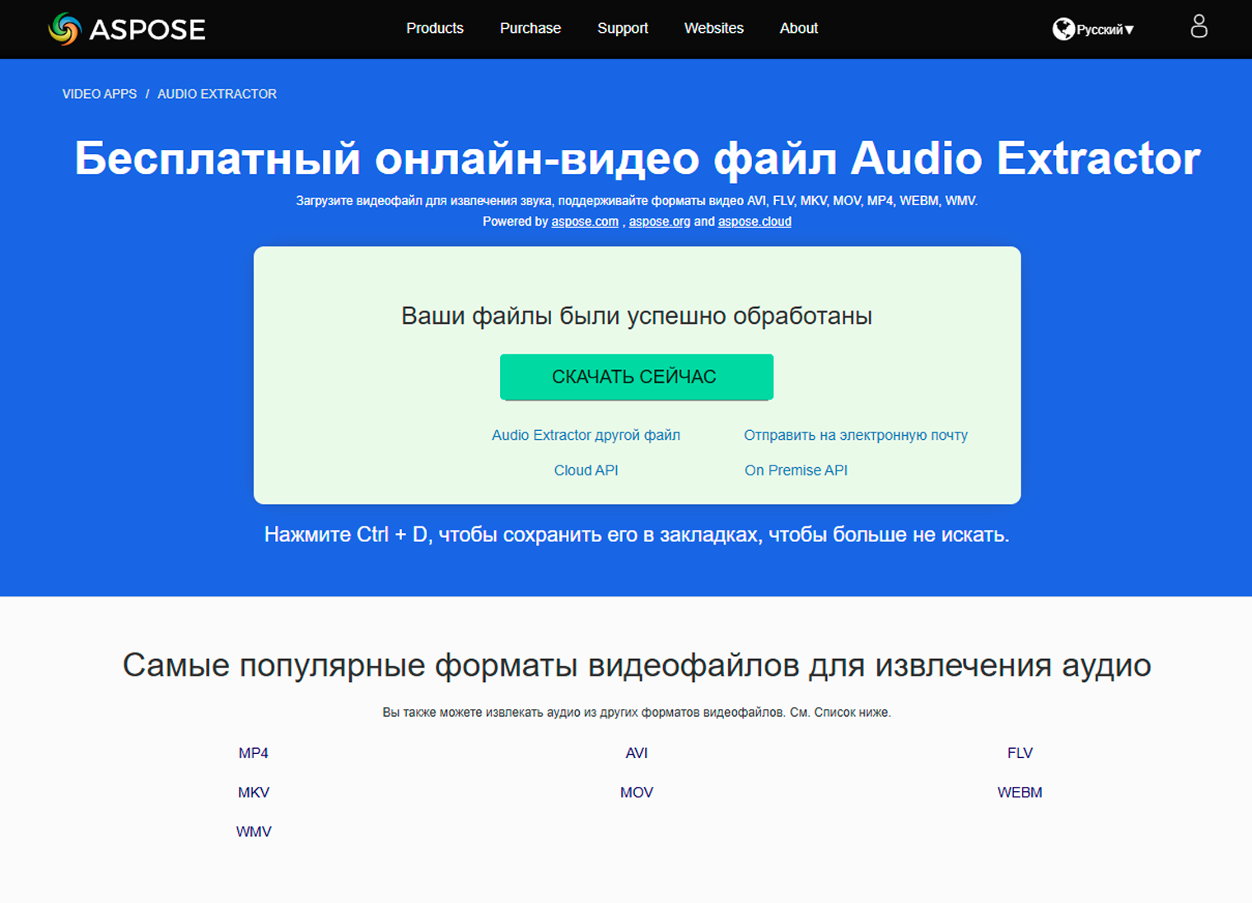
Task: Click the Ваши файлы были успешно обработаны message
Action: (637, 316)
